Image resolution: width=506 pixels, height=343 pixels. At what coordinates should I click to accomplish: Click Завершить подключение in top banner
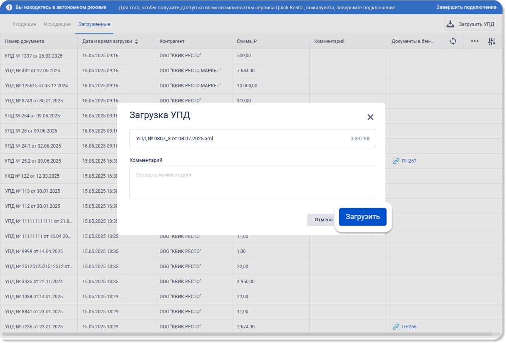tap(466, 7)
